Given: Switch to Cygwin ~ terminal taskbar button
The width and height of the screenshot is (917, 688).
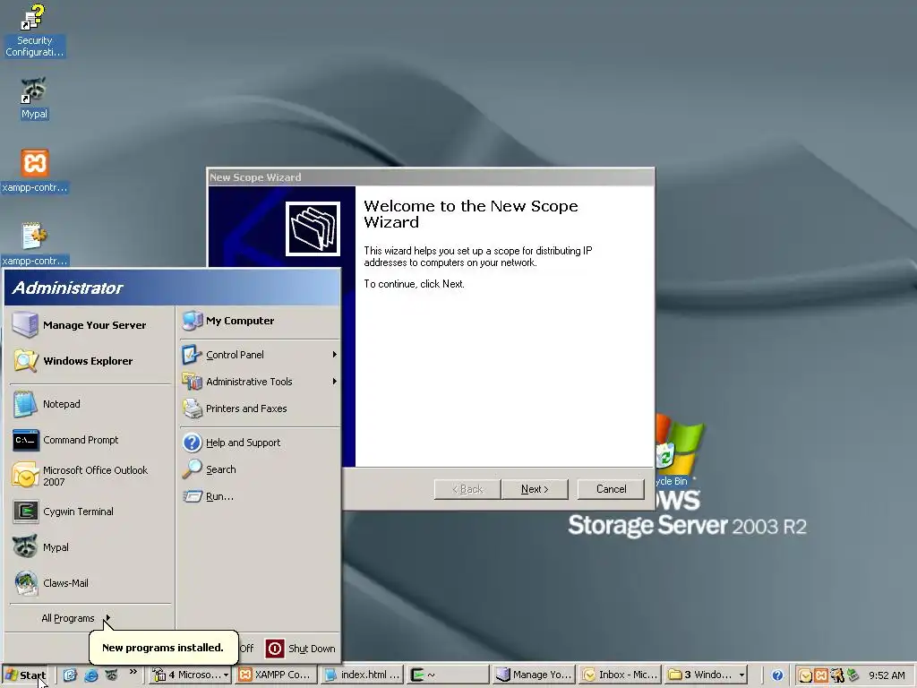Looking at the screenshot, I should pos(448,675).
